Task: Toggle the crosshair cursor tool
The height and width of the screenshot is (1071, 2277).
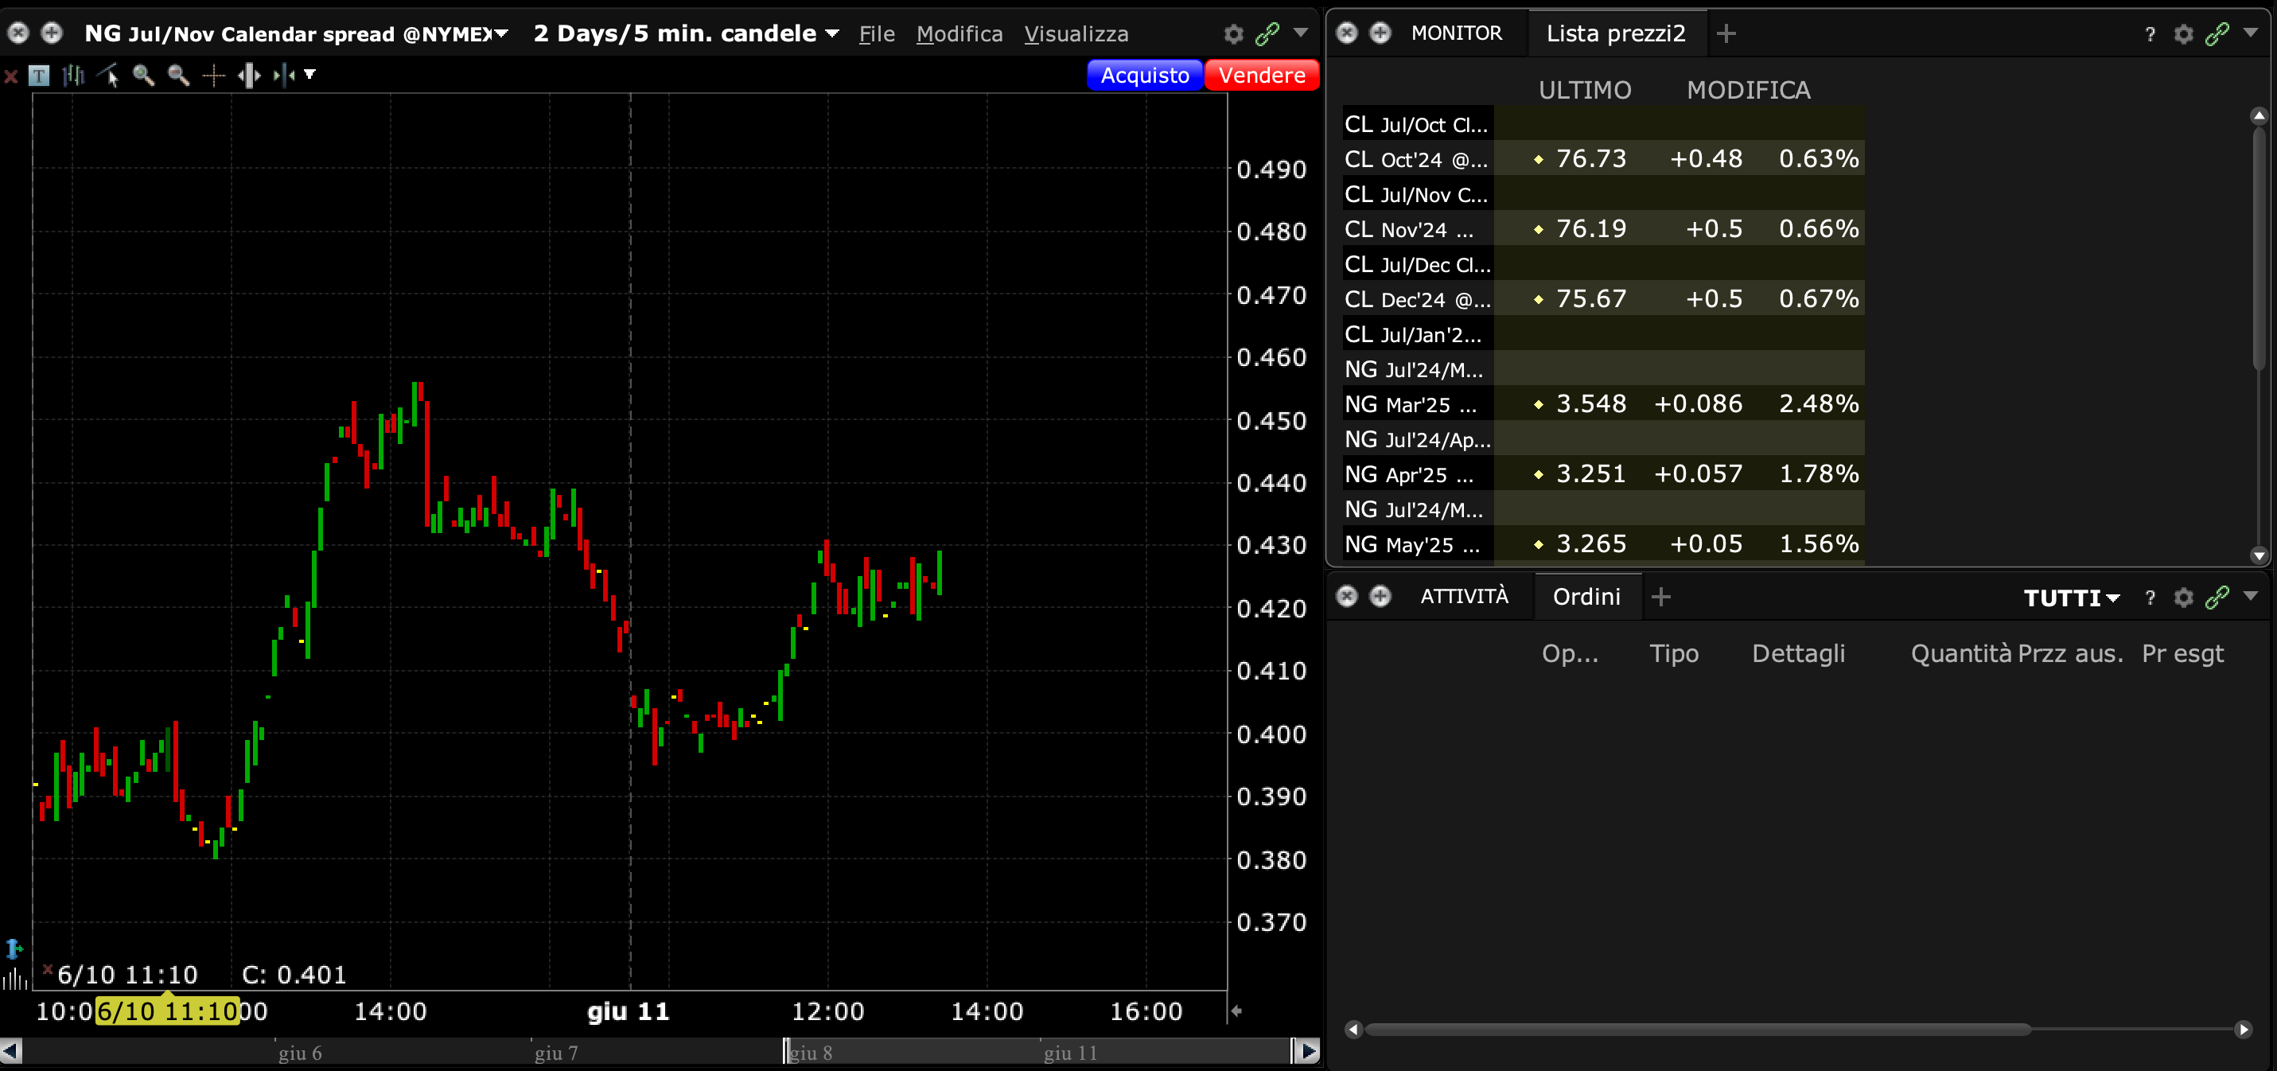Action: pyautogui.click(x=214, y=76)
